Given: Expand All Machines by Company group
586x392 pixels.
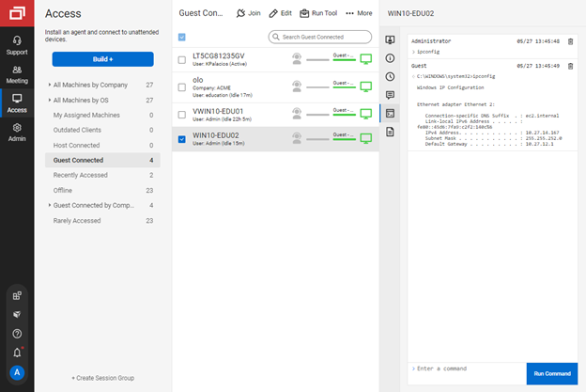Looking at the screenshot, I should coord(50,85).
